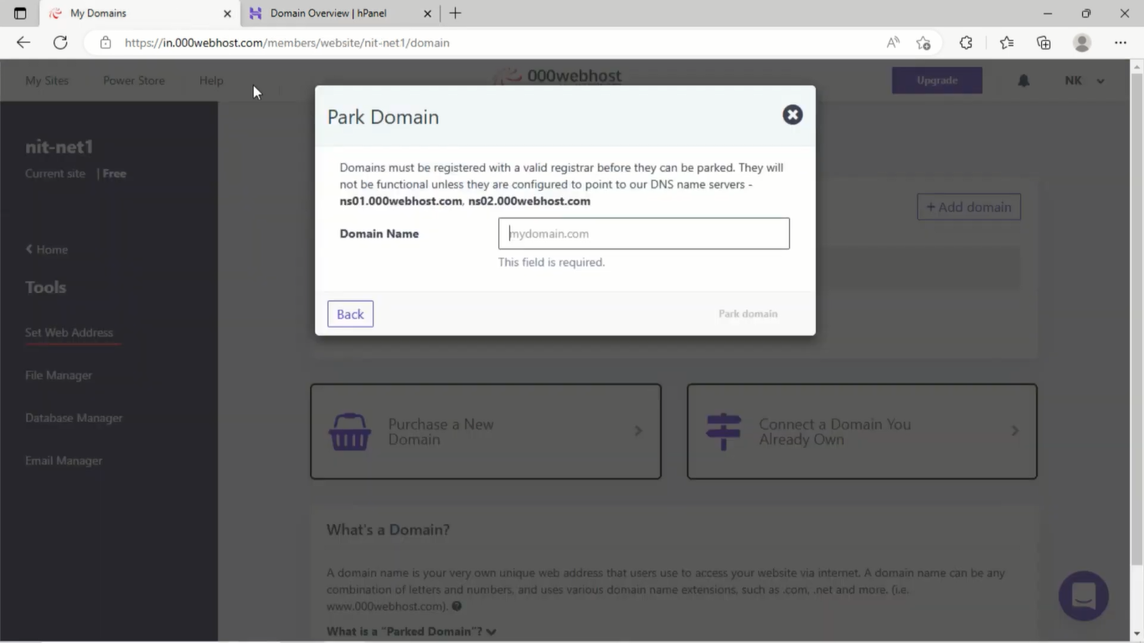Open the My Sites menu
The height and width of the screenshot is (643, 1144).
[47, 80]
